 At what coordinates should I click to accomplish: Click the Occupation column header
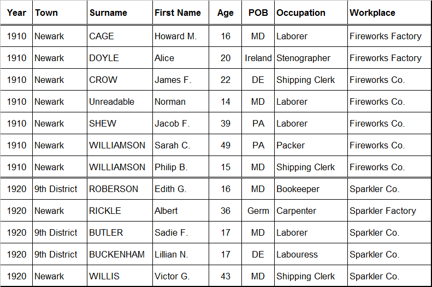pyautogui.click(x=301, y=13)
